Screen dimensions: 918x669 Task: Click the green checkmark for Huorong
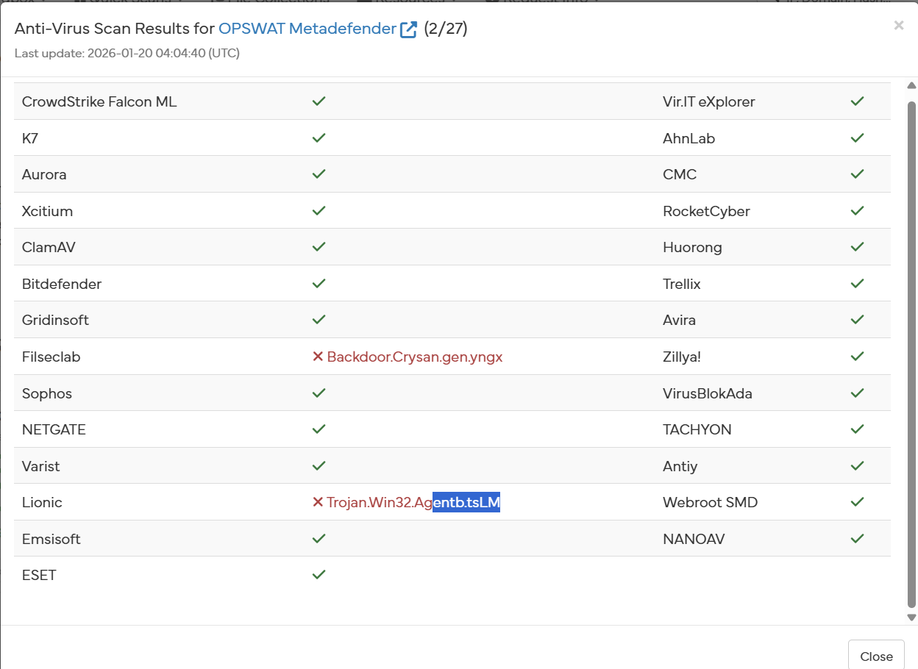tap(857, 247)
